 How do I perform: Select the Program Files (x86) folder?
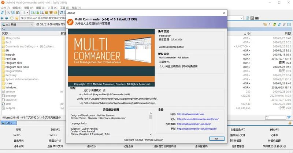[x=17, y=67]
